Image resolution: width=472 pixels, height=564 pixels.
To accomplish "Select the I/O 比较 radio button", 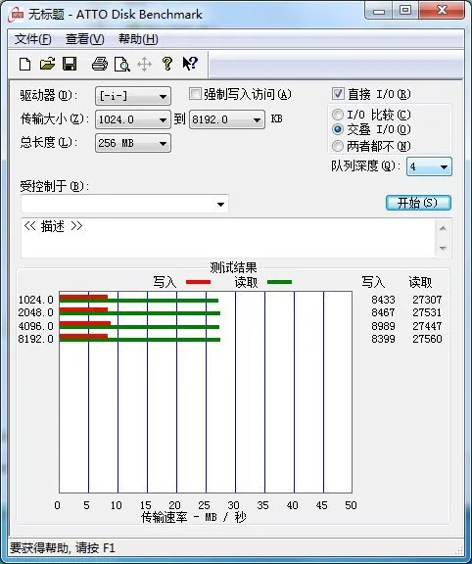I will [338, 115].
